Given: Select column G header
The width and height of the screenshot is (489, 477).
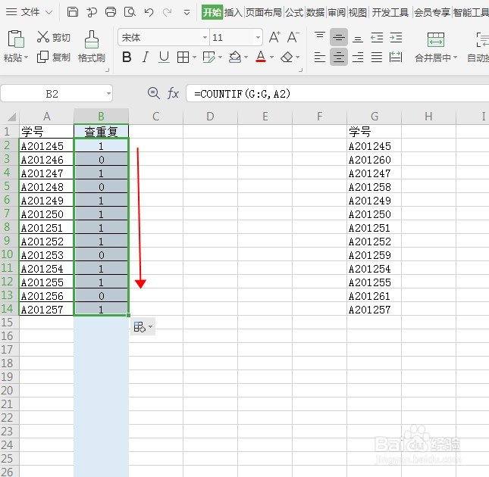Looking at the screenshot, I should [374, 117].
